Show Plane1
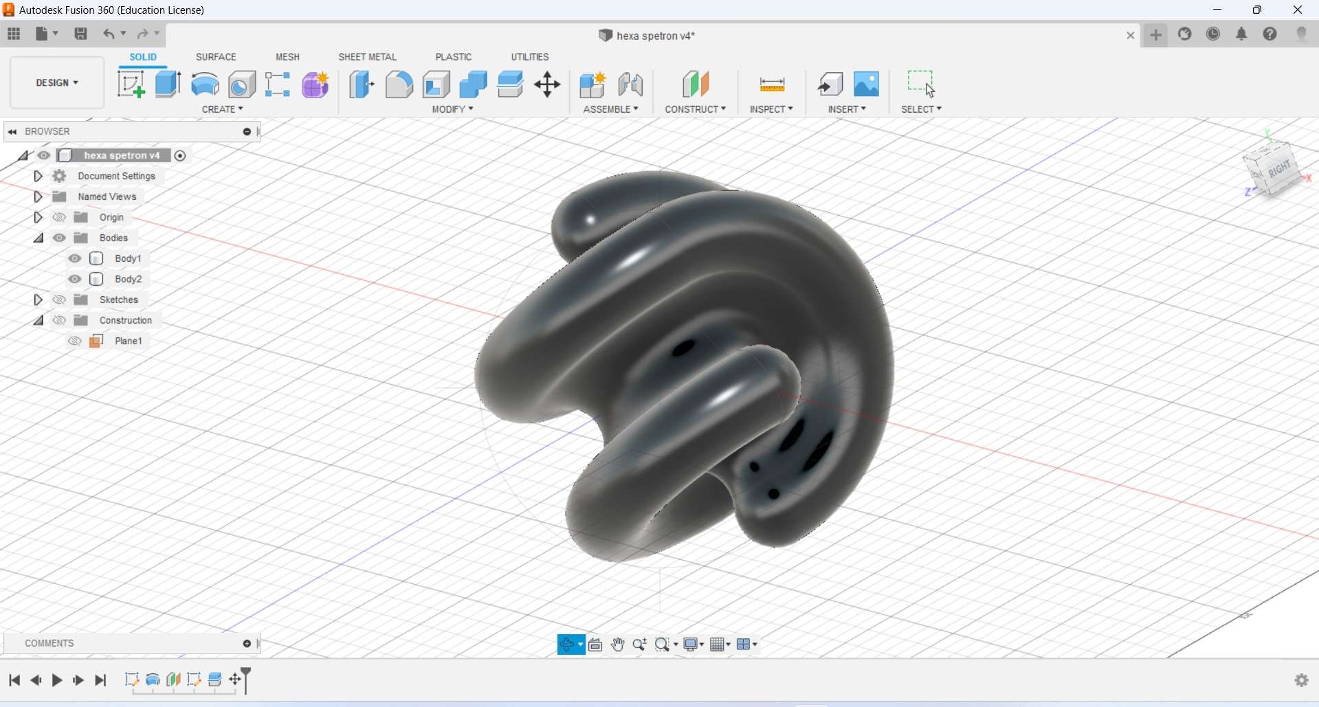The width and height of the screenshot is (1319, 707). click(75, 341)
